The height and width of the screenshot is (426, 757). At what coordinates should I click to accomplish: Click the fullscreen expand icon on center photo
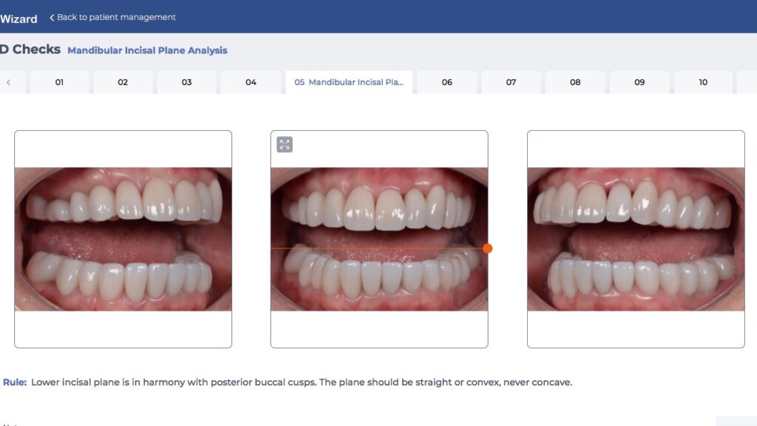[285, 144]
